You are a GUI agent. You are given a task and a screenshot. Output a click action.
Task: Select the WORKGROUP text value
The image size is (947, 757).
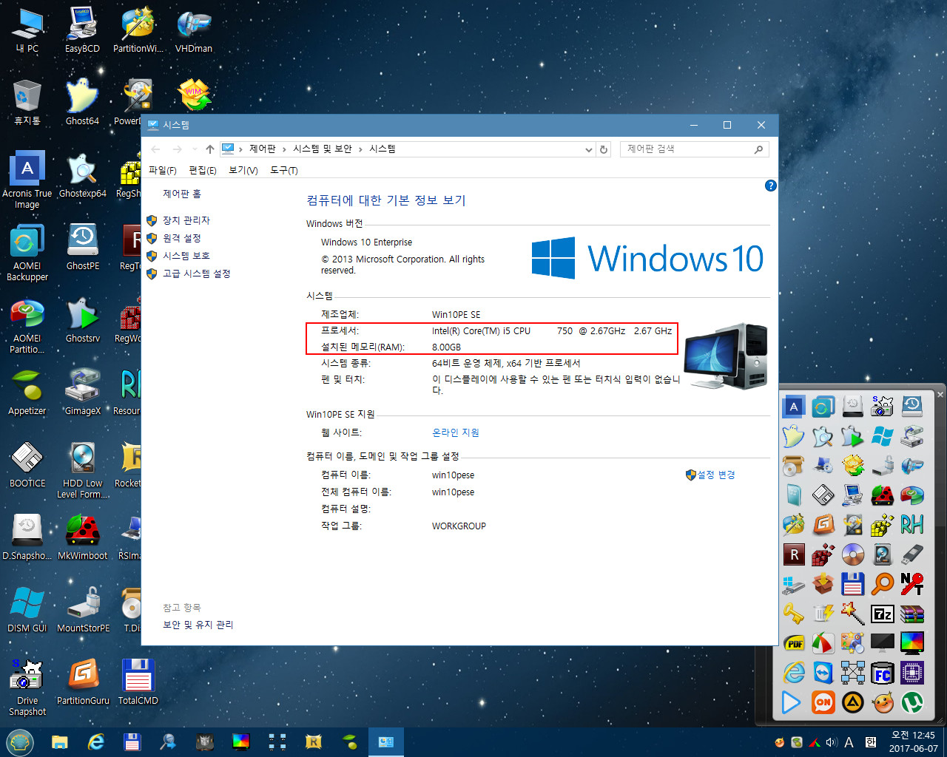[459, 526]
